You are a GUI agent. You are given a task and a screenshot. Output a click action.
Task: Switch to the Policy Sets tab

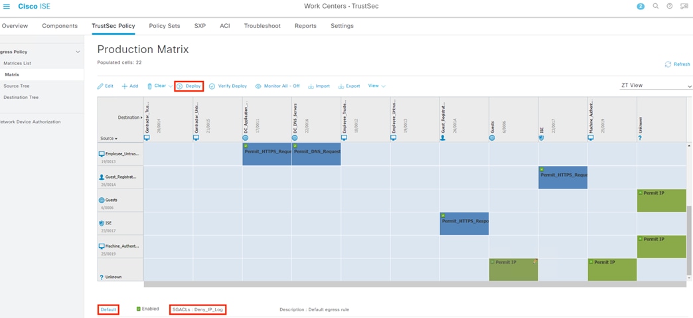pyautogui.click(x=165, y=26)
